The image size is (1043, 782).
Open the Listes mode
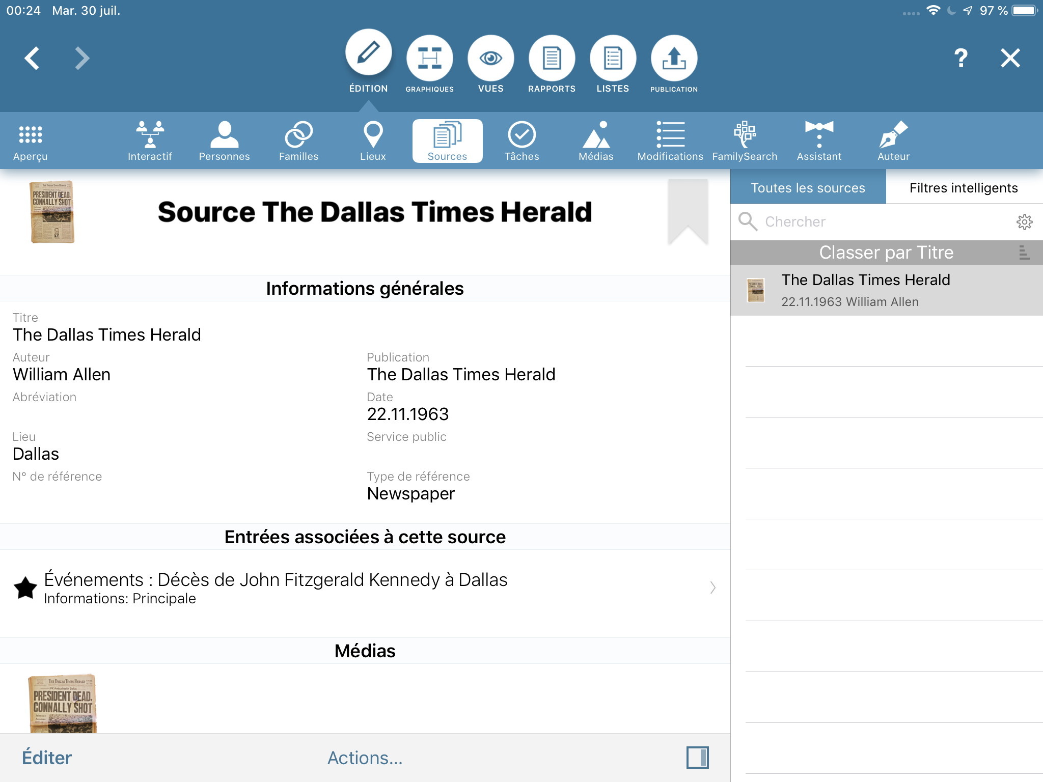tap(613, 63)
